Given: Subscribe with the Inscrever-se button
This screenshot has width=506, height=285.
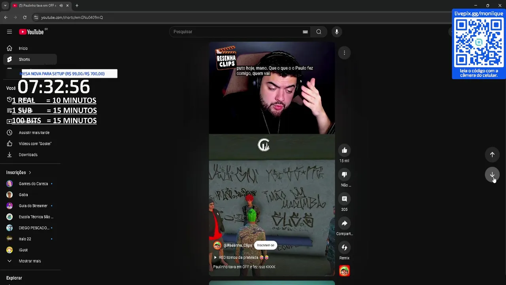Looking at the screenshot, I should (265, 245).
